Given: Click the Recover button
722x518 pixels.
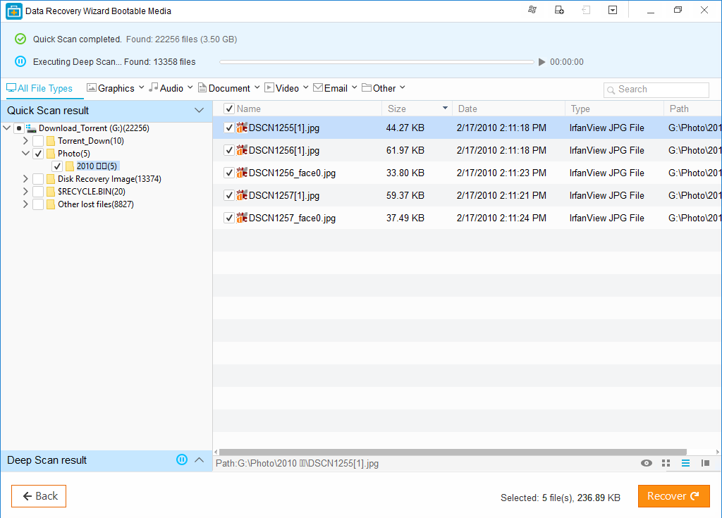Looking at the screenshot, I should pos(673,496).
